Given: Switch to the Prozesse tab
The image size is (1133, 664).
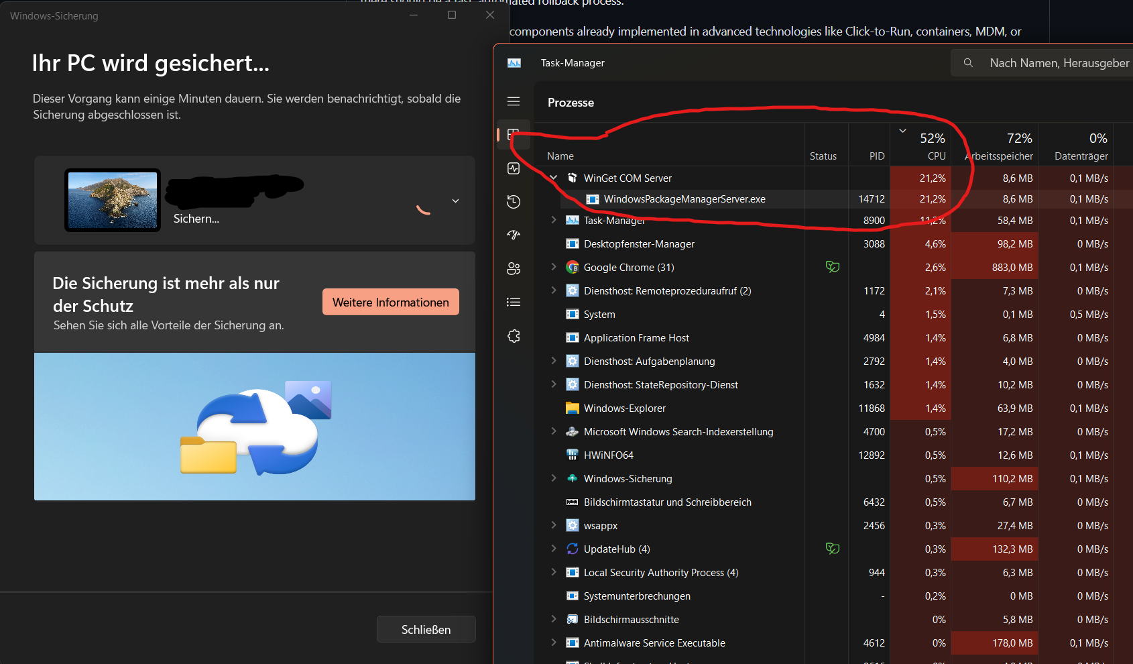Looking at the screenshot, I should point(514,135).
